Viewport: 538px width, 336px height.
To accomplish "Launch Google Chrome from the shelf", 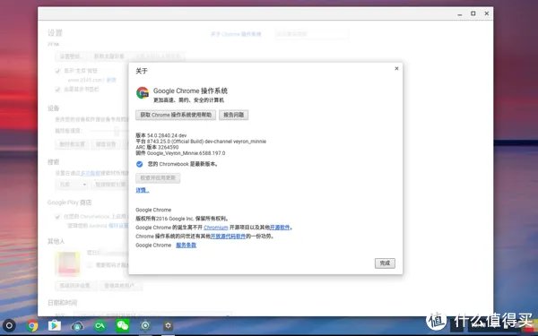I will 32,325.
